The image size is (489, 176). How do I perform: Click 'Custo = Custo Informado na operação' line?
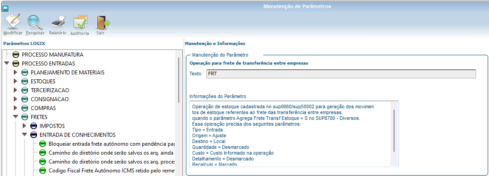pyautogui.click(x=233, y=153)
